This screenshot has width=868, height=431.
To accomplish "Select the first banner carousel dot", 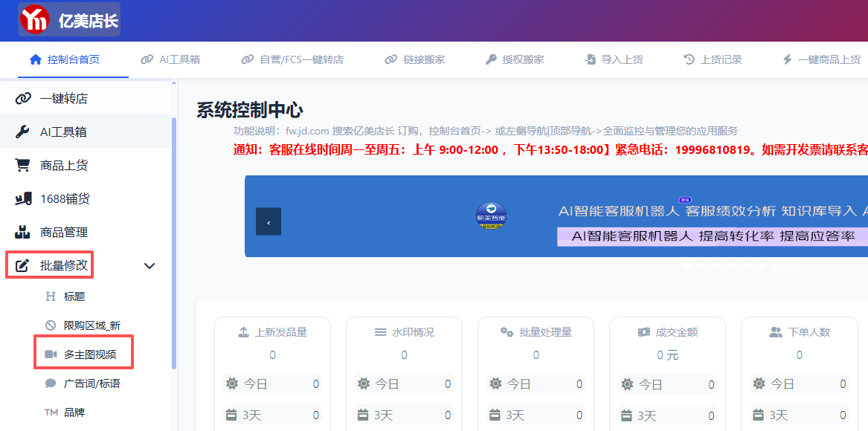I will click(687, 265).
